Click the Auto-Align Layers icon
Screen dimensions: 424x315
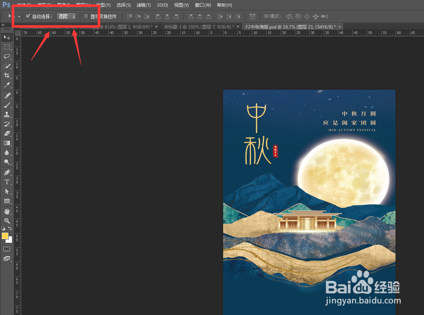pyautogui.click(x=252, y=16)
